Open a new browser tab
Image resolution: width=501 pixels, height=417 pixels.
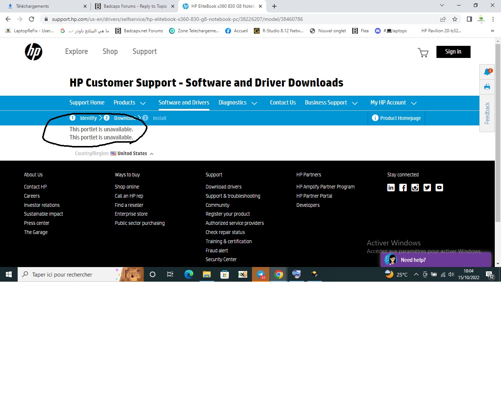[274, 6]
